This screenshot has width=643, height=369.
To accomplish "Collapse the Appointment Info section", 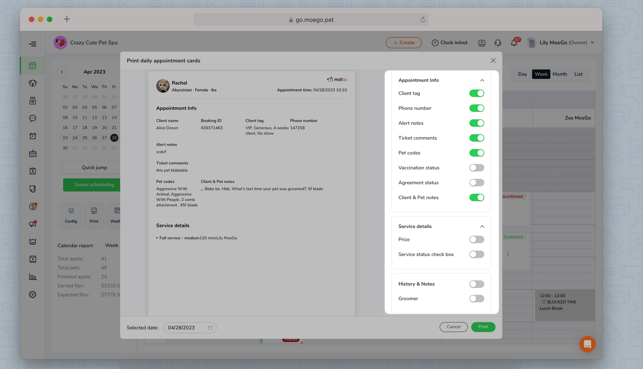I will 482,80.
